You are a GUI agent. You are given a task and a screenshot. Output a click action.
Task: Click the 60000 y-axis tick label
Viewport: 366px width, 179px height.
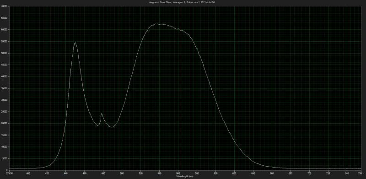5,30
